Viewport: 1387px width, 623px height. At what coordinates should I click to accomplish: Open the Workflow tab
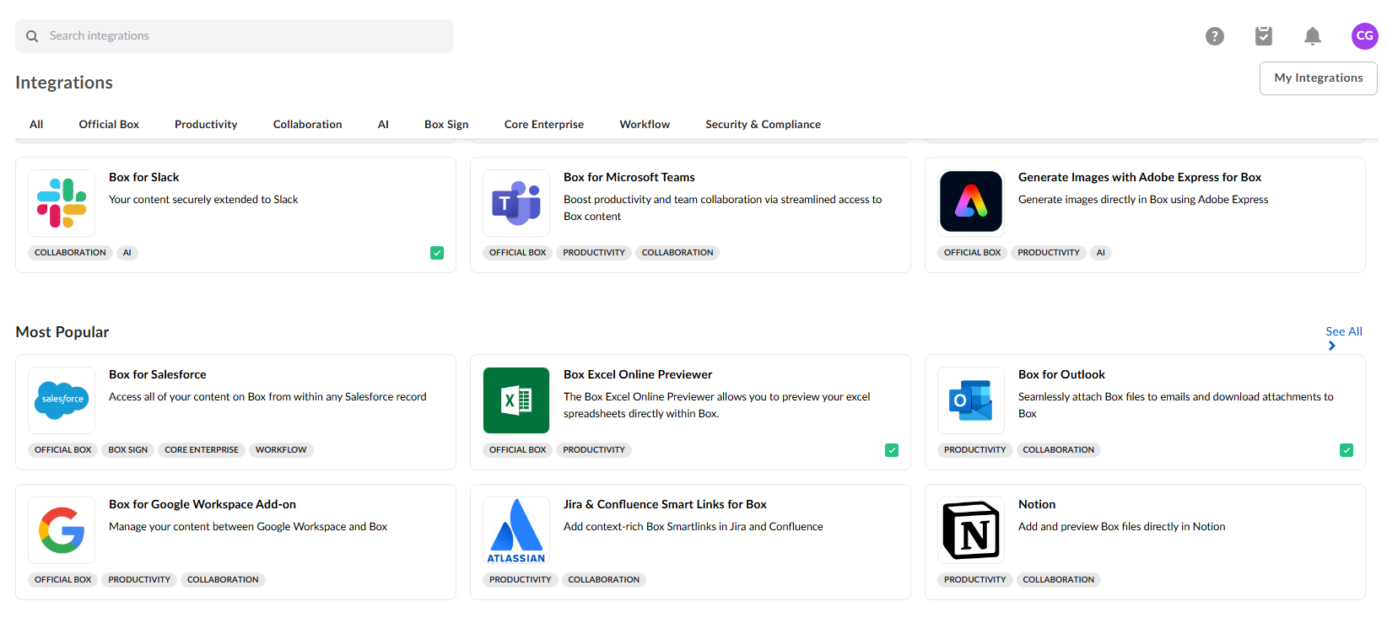pos(645,124)
